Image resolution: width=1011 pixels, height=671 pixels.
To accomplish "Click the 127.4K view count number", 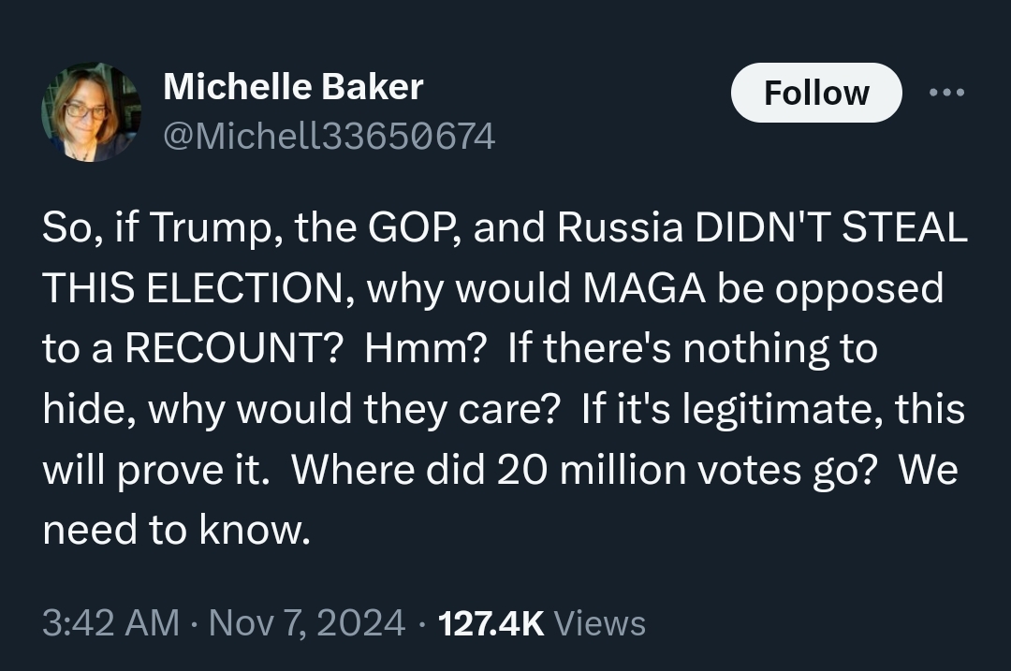I will pos(491,623).
